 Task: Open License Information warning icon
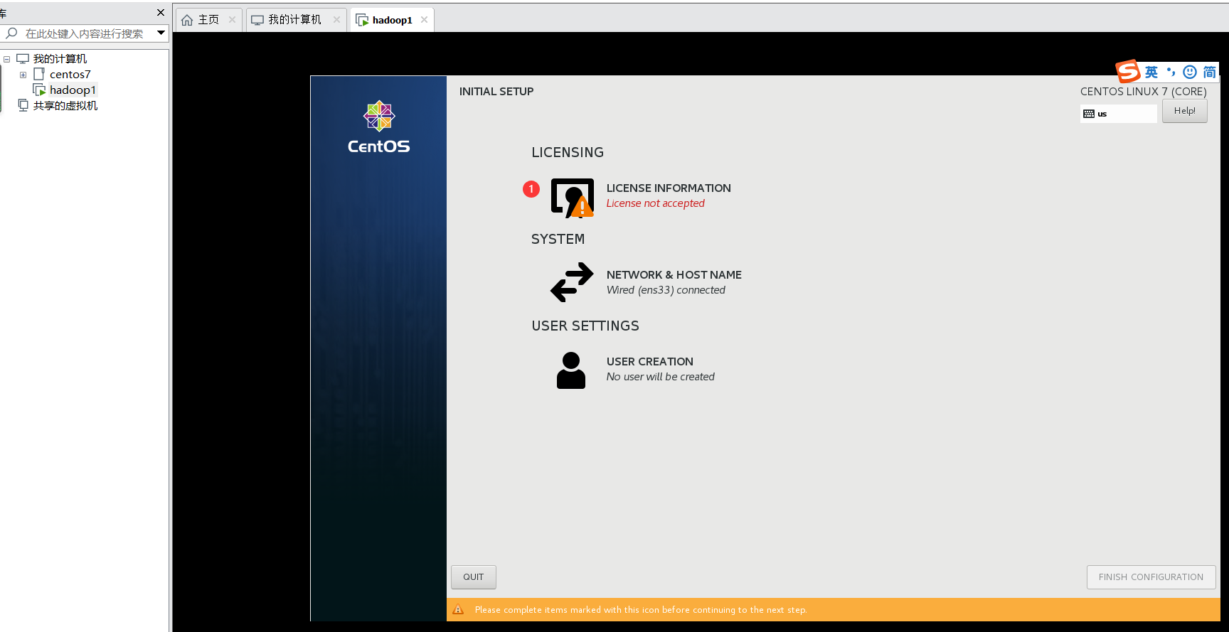(572, 198)
